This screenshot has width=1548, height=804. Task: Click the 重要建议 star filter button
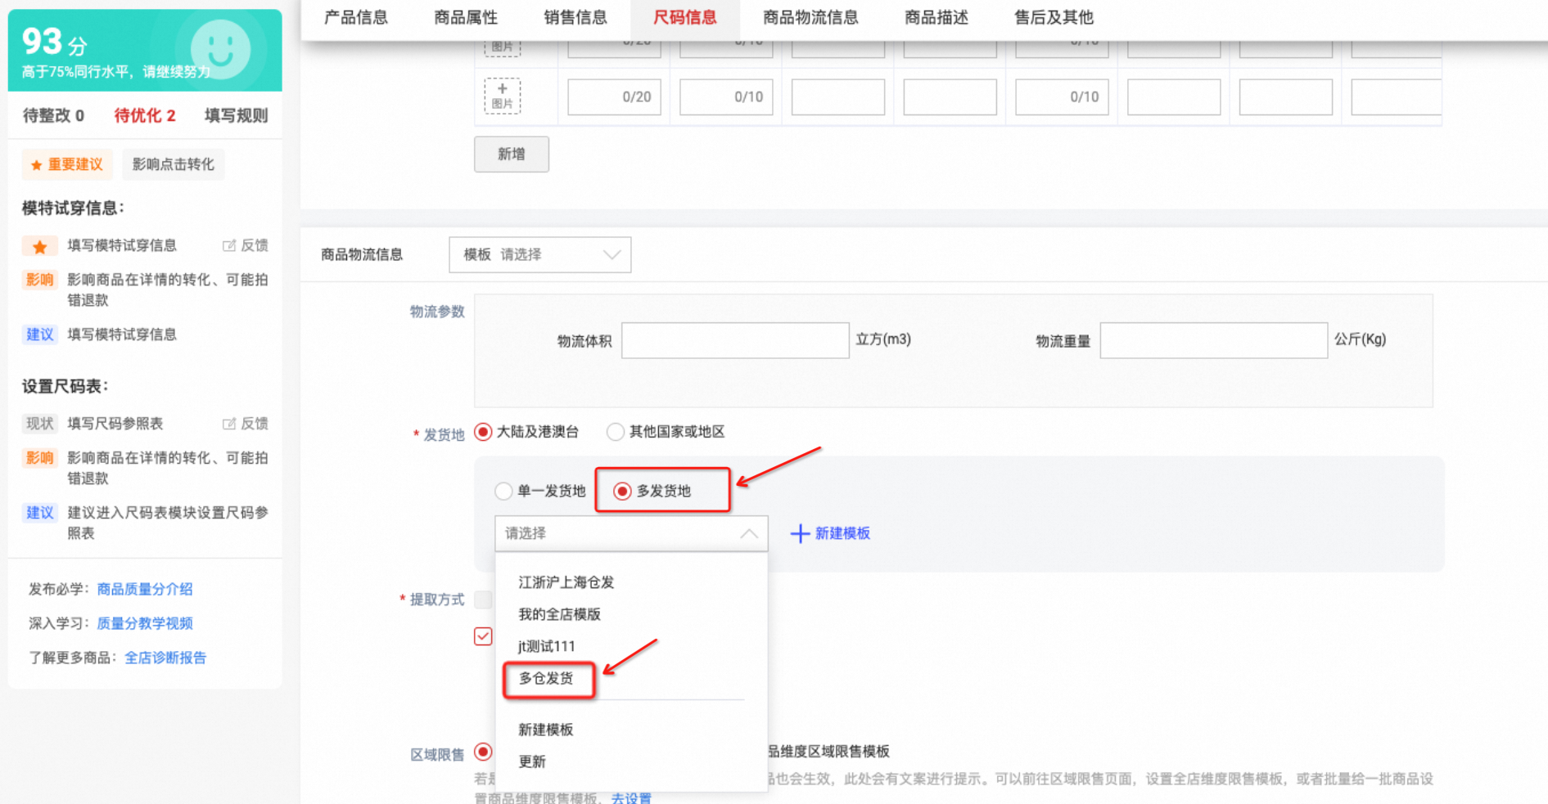[x=67, y=164]
